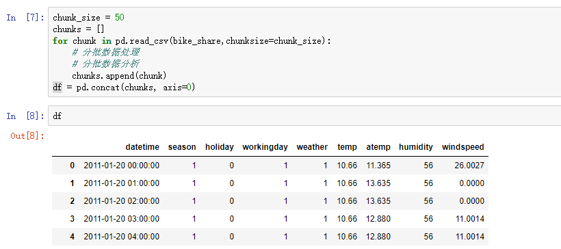Click the windspeed value 26.0027
Image resolution: width=561 pixels, height=249 pixels.
[x=469, y=166]
